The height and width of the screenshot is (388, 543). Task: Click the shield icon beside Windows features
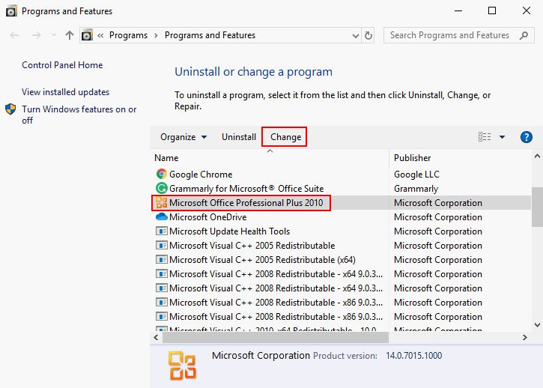[x=10, y=109]
